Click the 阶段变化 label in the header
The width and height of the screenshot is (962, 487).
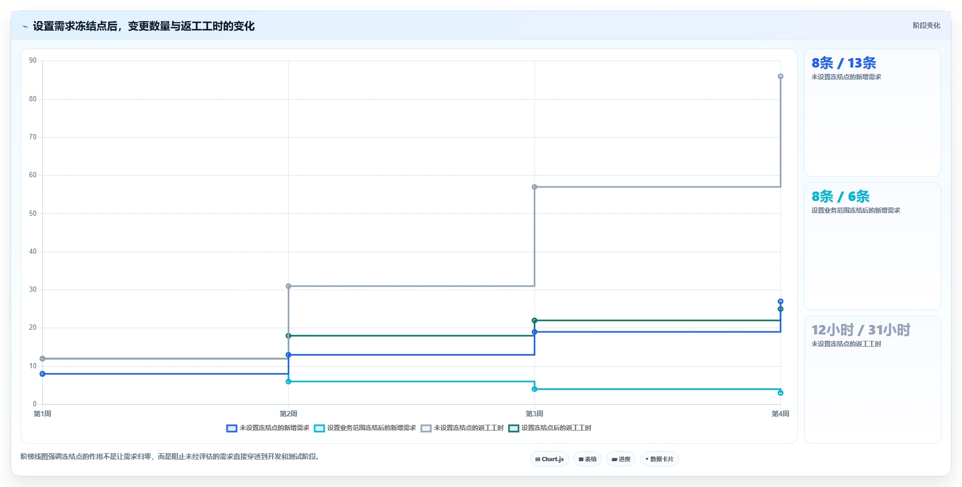point(926,25)
